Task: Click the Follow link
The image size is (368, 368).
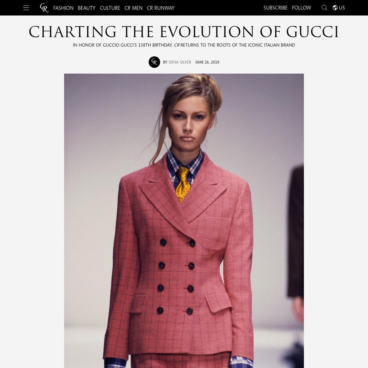Action: (x=301, y=8)
